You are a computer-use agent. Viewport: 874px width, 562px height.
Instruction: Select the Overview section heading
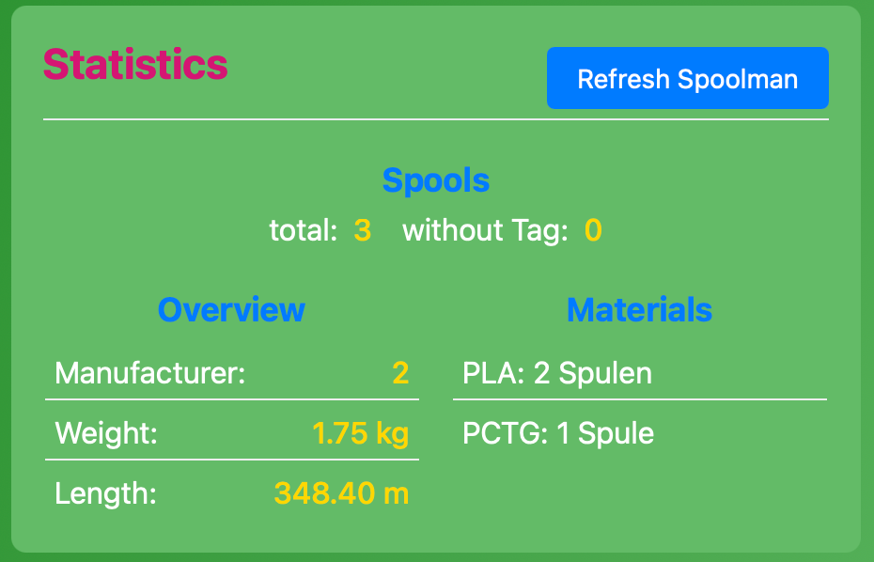[x=231, y=309]
